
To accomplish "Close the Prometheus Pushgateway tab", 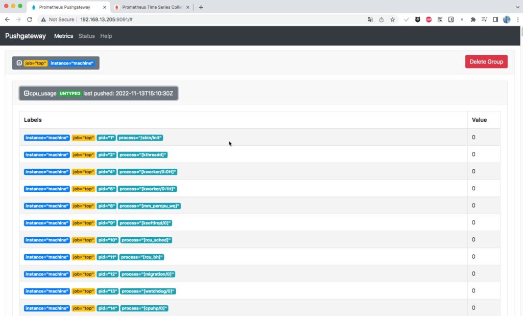I will (104, 7).
